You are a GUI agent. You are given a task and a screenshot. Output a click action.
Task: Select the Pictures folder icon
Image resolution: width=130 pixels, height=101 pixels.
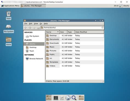pyautogui.click(x=47, y=51)
